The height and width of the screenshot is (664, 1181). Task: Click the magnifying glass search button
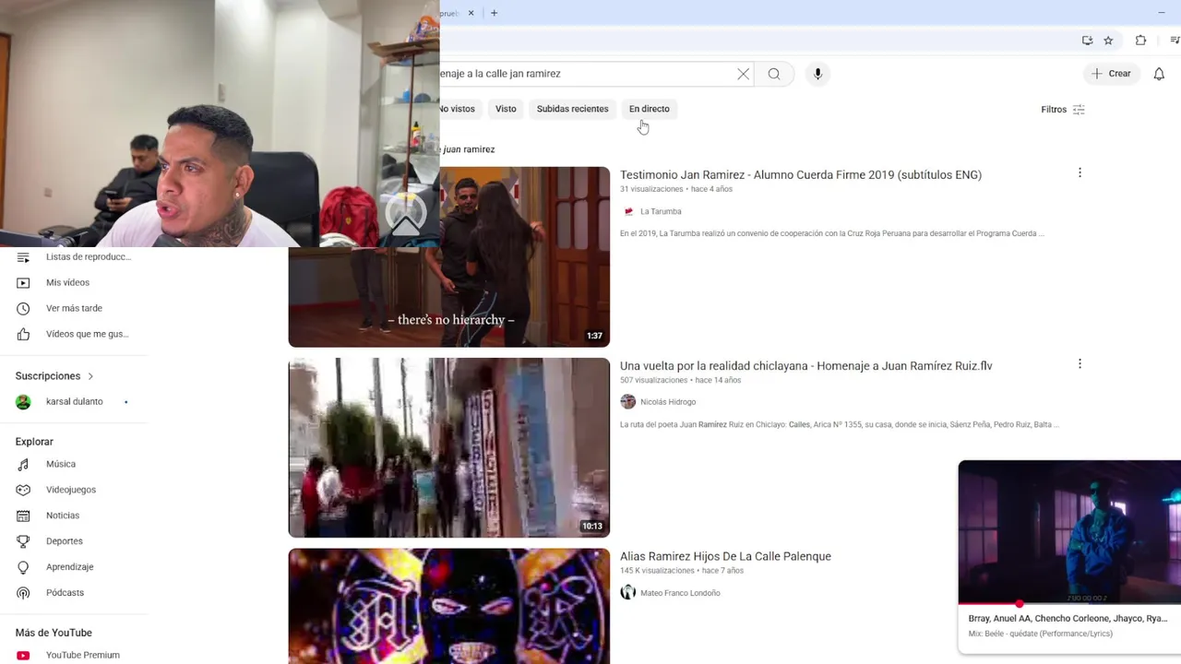(774, 74)
